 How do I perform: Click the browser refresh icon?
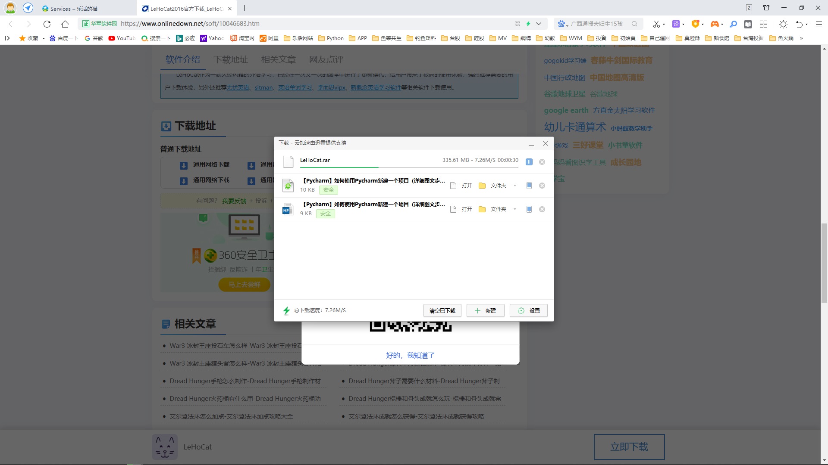point(47,24)
